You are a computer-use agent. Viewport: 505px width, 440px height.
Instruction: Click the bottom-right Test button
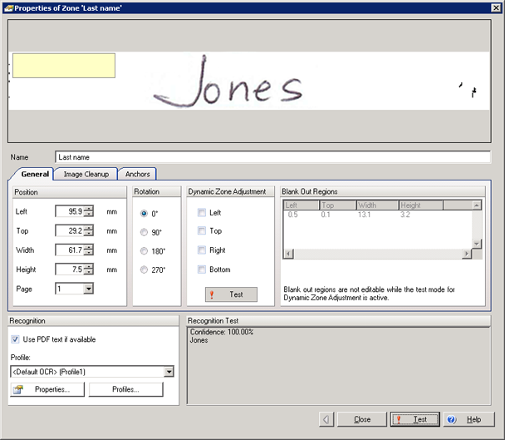click(414, 419)
